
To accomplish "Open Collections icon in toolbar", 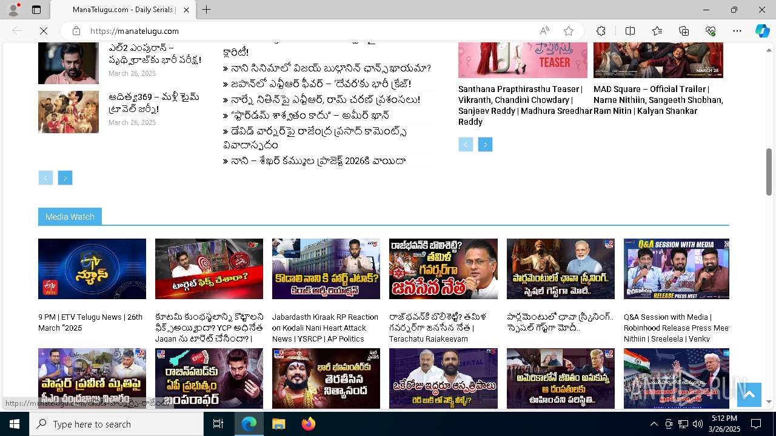I will 684,31.
